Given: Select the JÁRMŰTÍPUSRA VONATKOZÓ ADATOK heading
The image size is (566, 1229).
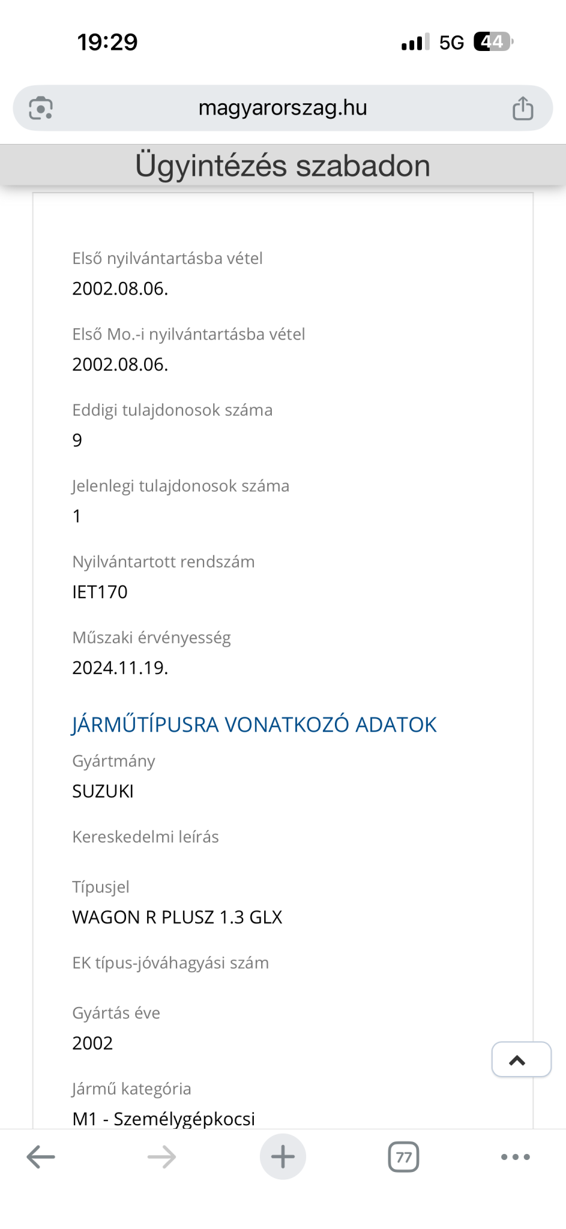Looking at the screenshot, I should pyautogui.click(x=254, y=724).
